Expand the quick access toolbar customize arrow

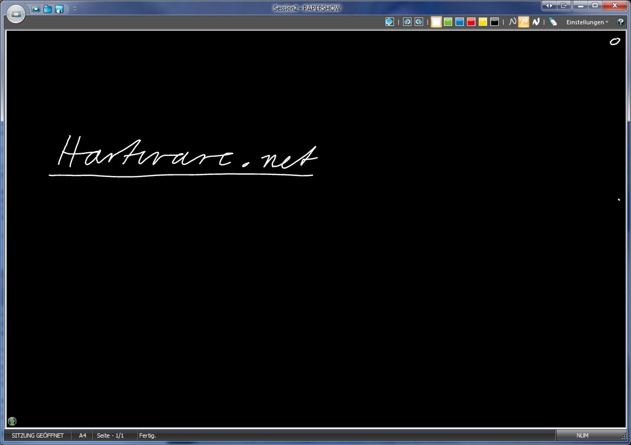click(75, 9)
